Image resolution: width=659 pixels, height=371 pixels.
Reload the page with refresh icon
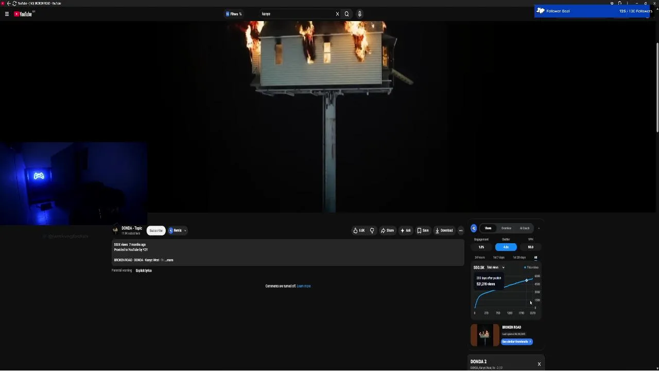(x=14, y=3)
